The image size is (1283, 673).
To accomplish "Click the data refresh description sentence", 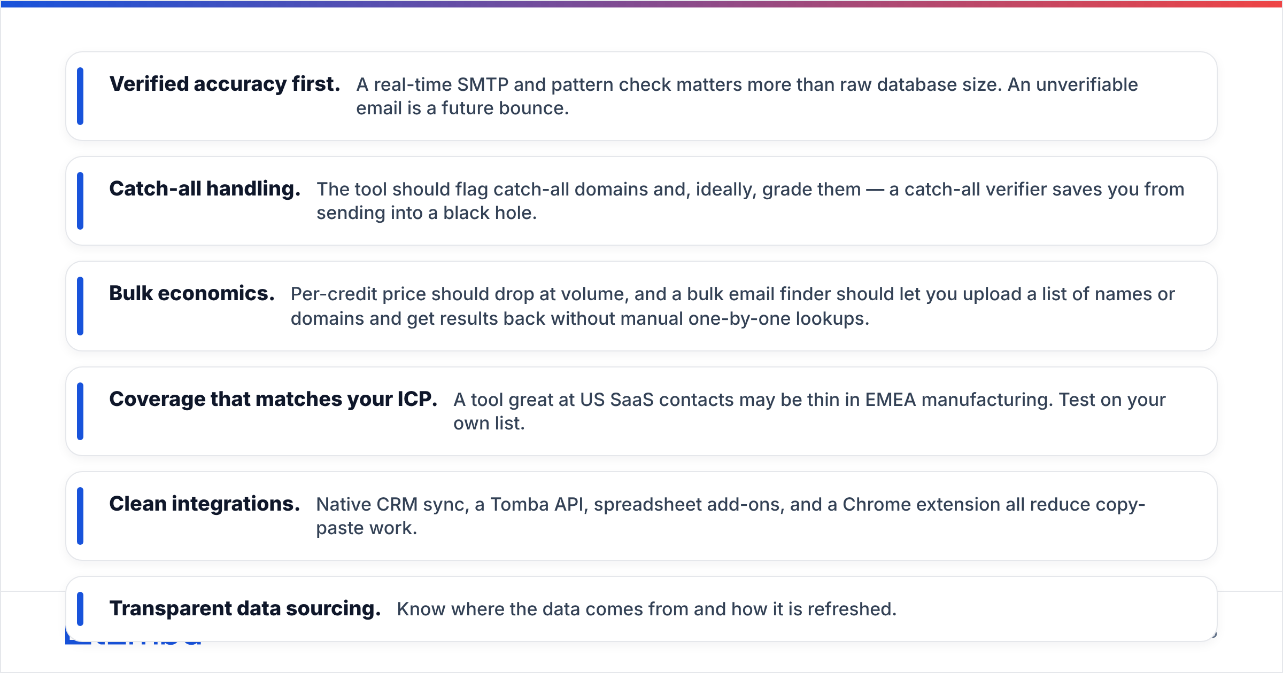I will coord(647,609).
